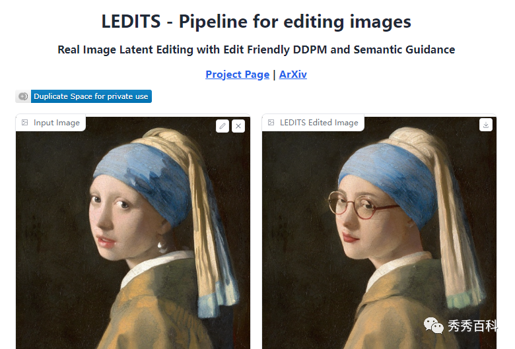
Task: Click the LEDITS Pipeline for editing images heading
Action: 256,22
